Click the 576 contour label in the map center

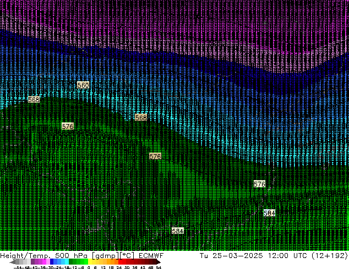(155, 156)
